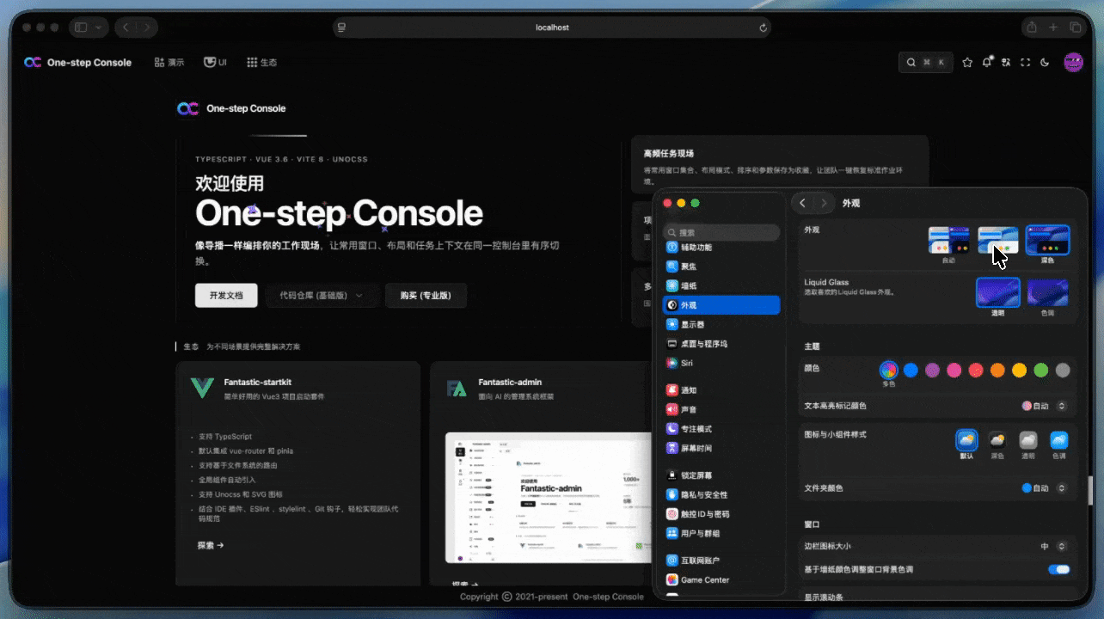Open 互联网账户 in the settings sidebar
The image size is (1104, 619).
click(x=721, y=561)
